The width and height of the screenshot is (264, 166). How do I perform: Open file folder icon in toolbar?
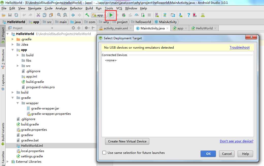point(4,15)
